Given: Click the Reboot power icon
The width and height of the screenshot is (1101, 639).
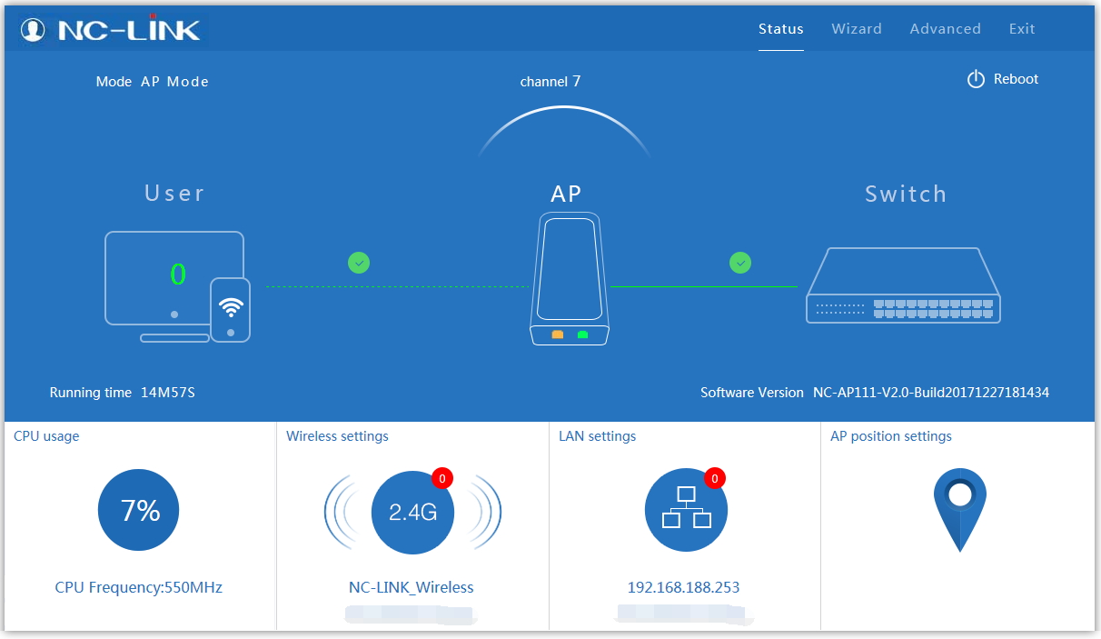Looking at the screenshot, I should 976,79.
